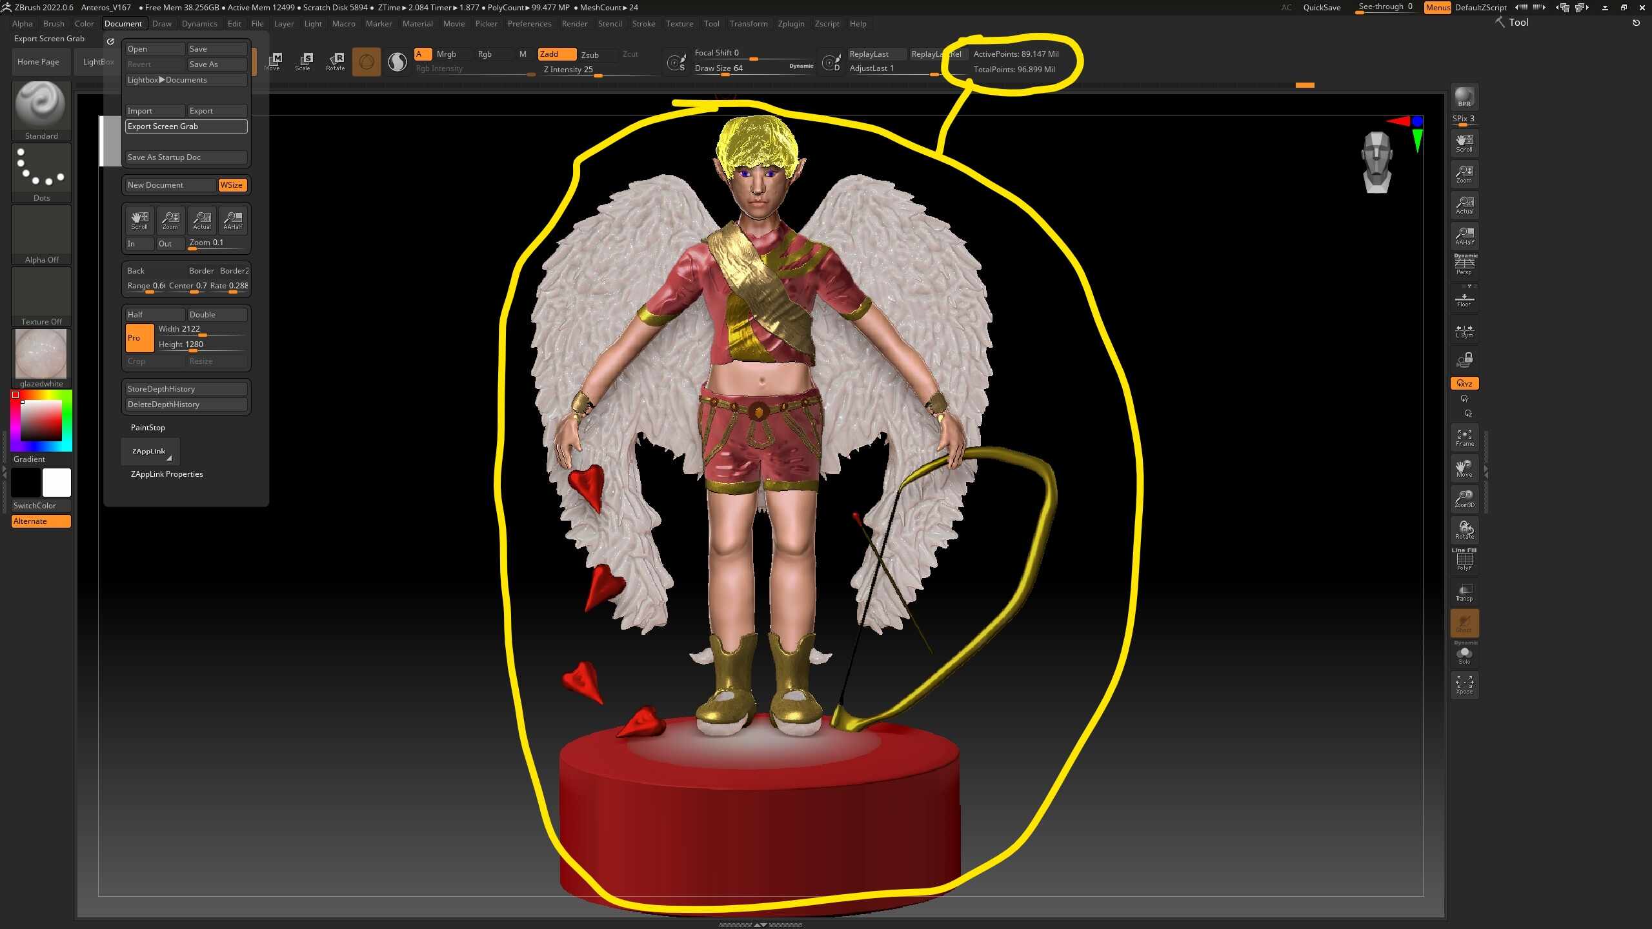Enable Perspective with the Persp button
This screenshot has height=929, width=1652.
(x=1464, y=263)
